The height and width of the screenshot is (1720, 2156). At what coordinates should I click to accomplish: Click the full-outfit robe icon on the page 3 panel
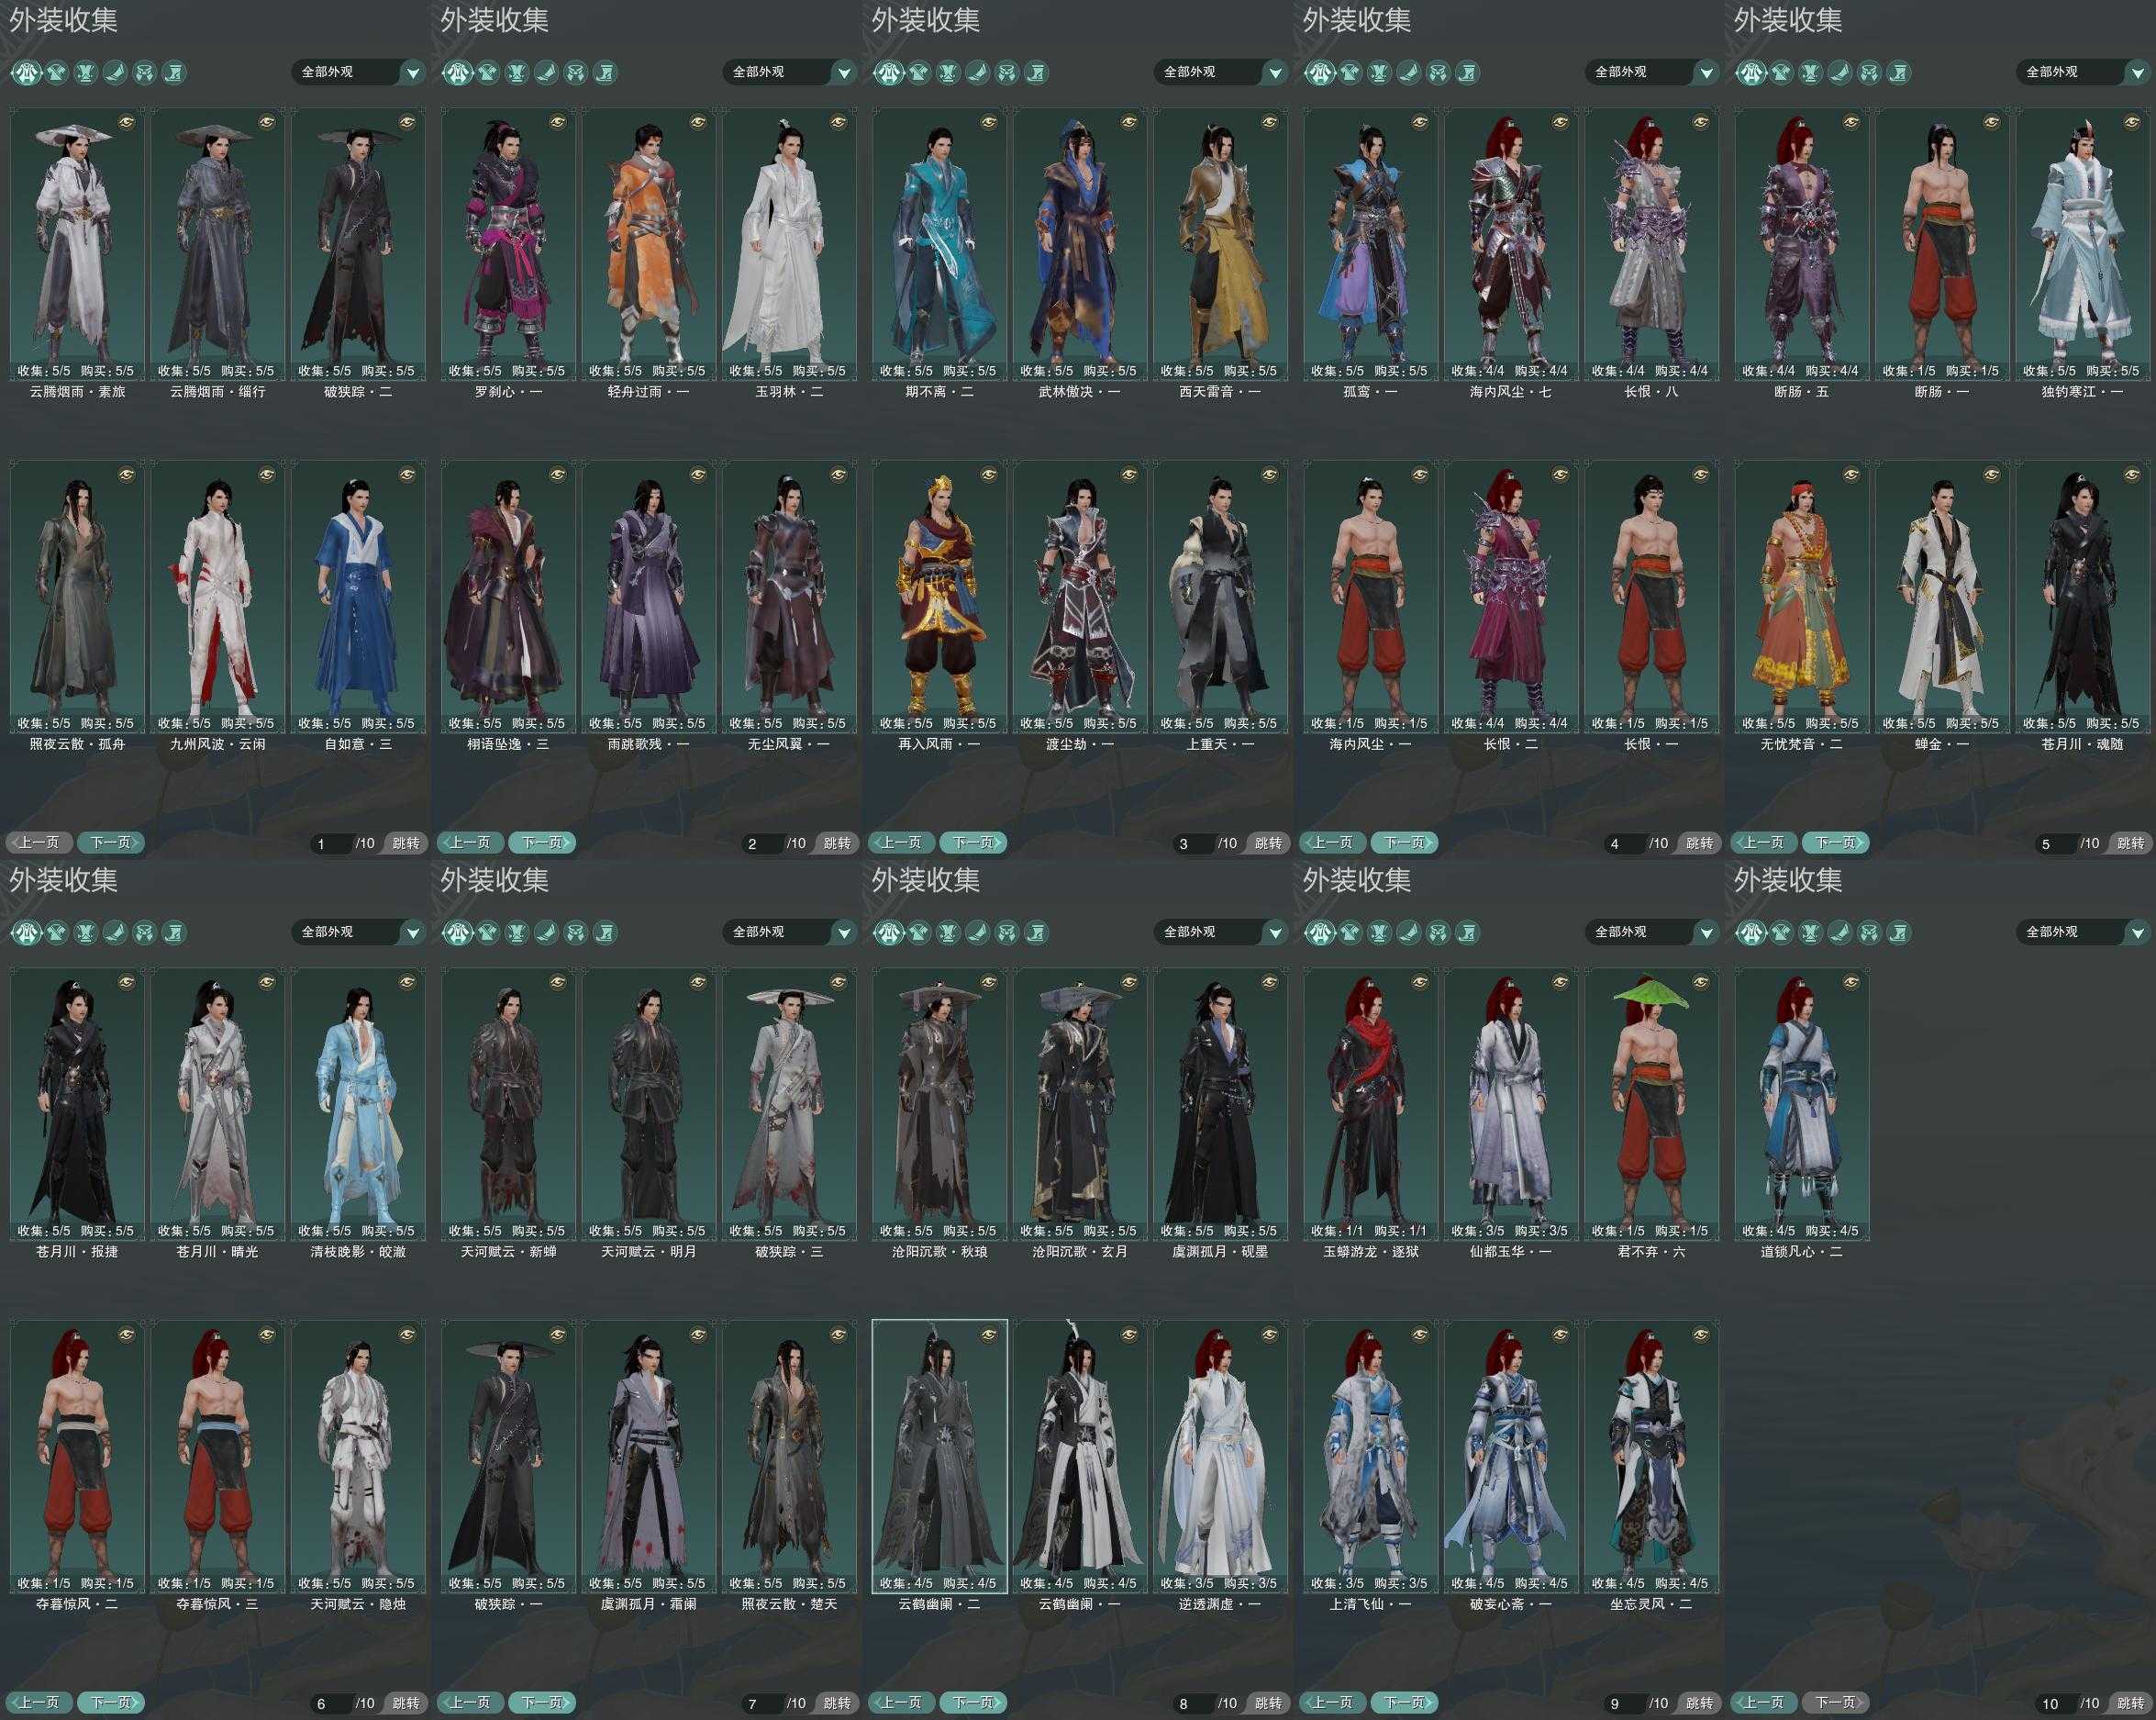pyautogui.click(x=888, y=72)
